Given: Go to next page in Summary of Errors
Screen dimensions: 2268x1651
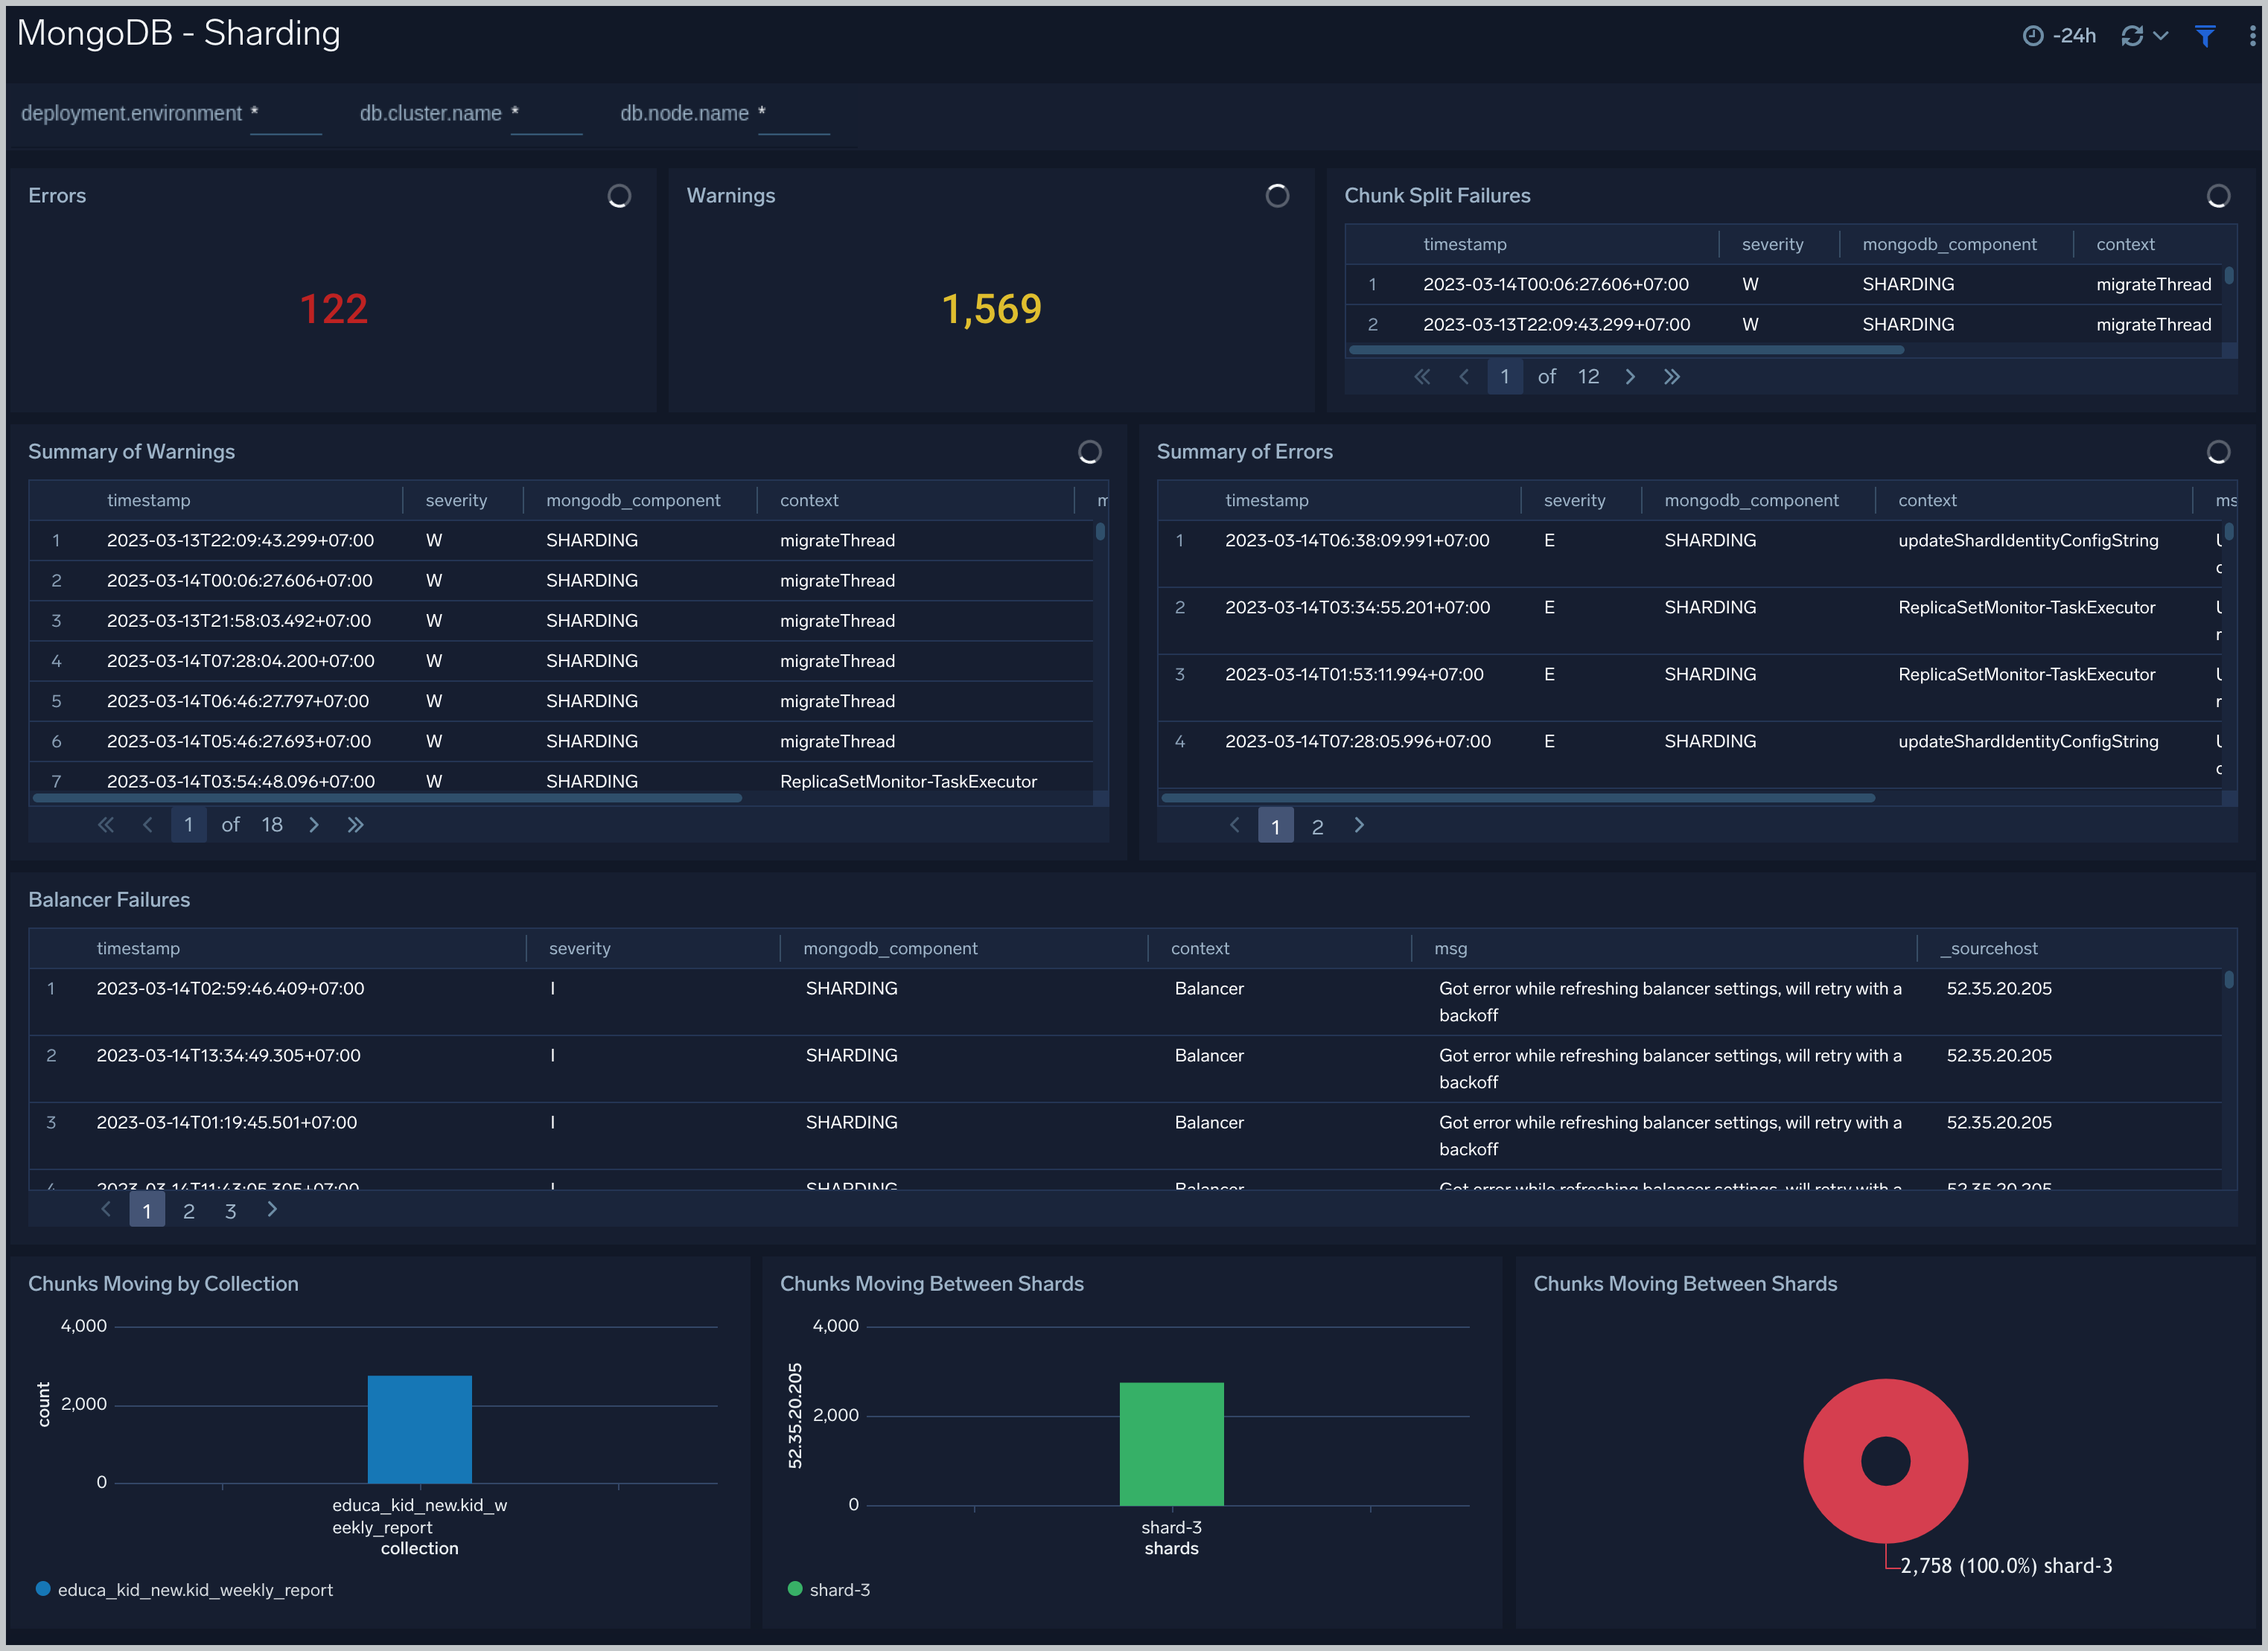Looking at the screenshot, I should (1359, 825).
